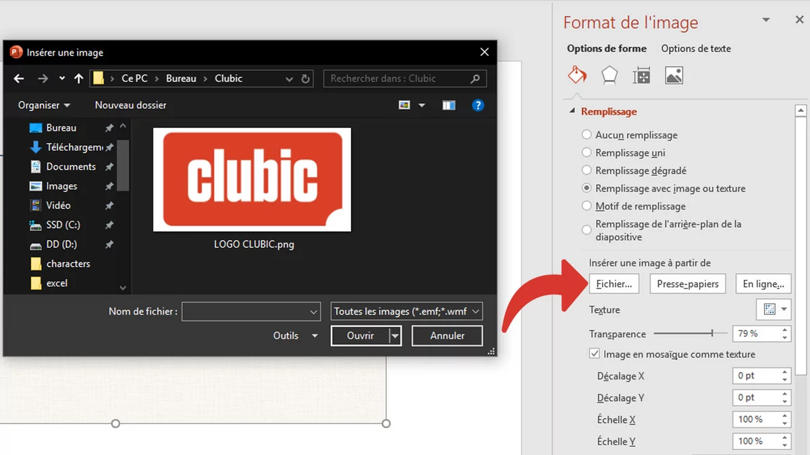The height and width of the screenshot is (455, 810).
Task: Open recent locations chevron beside Forward arrow
Action: click(62, 79)
